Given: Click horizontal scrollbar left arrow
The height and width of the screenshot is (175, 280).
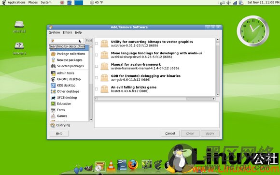Looking at the screenshot, I should point(96,99).
